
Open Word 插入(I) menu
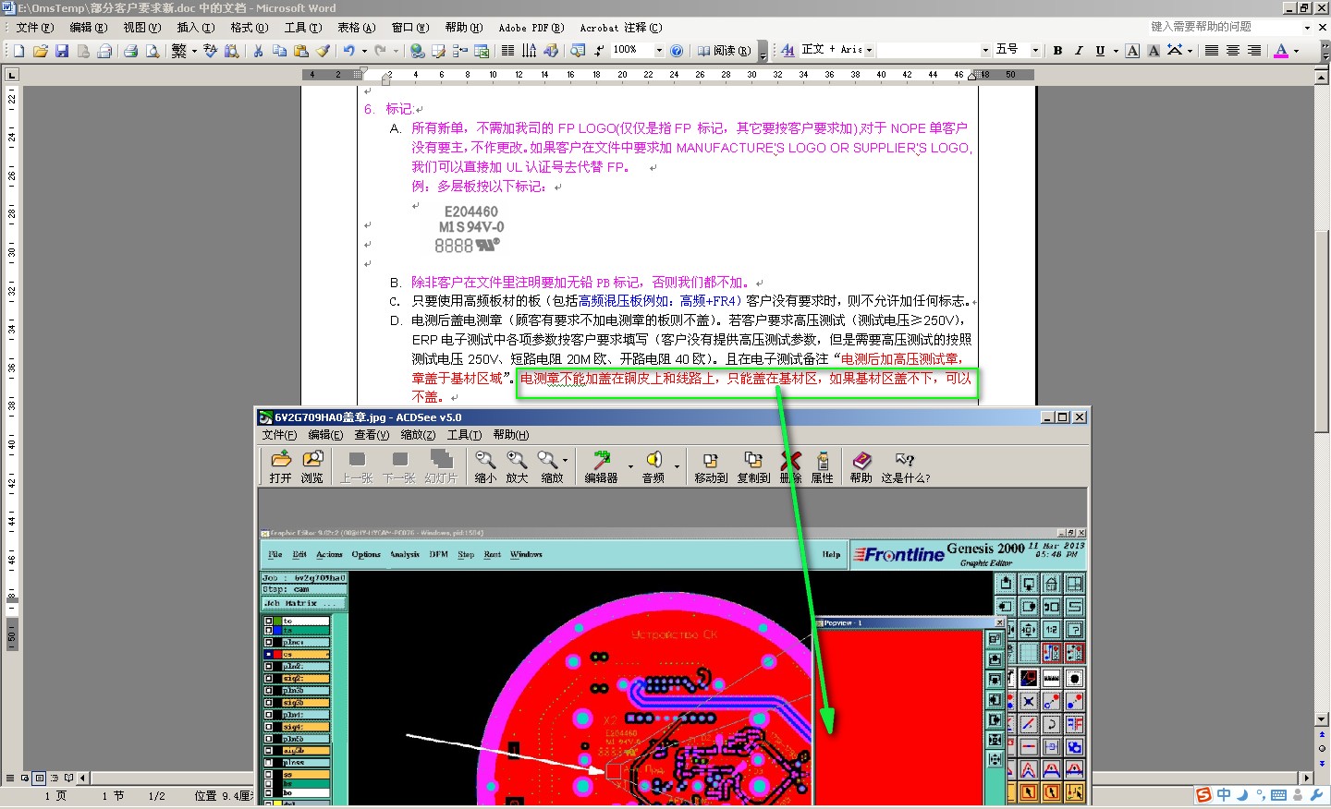click(195, 28)
